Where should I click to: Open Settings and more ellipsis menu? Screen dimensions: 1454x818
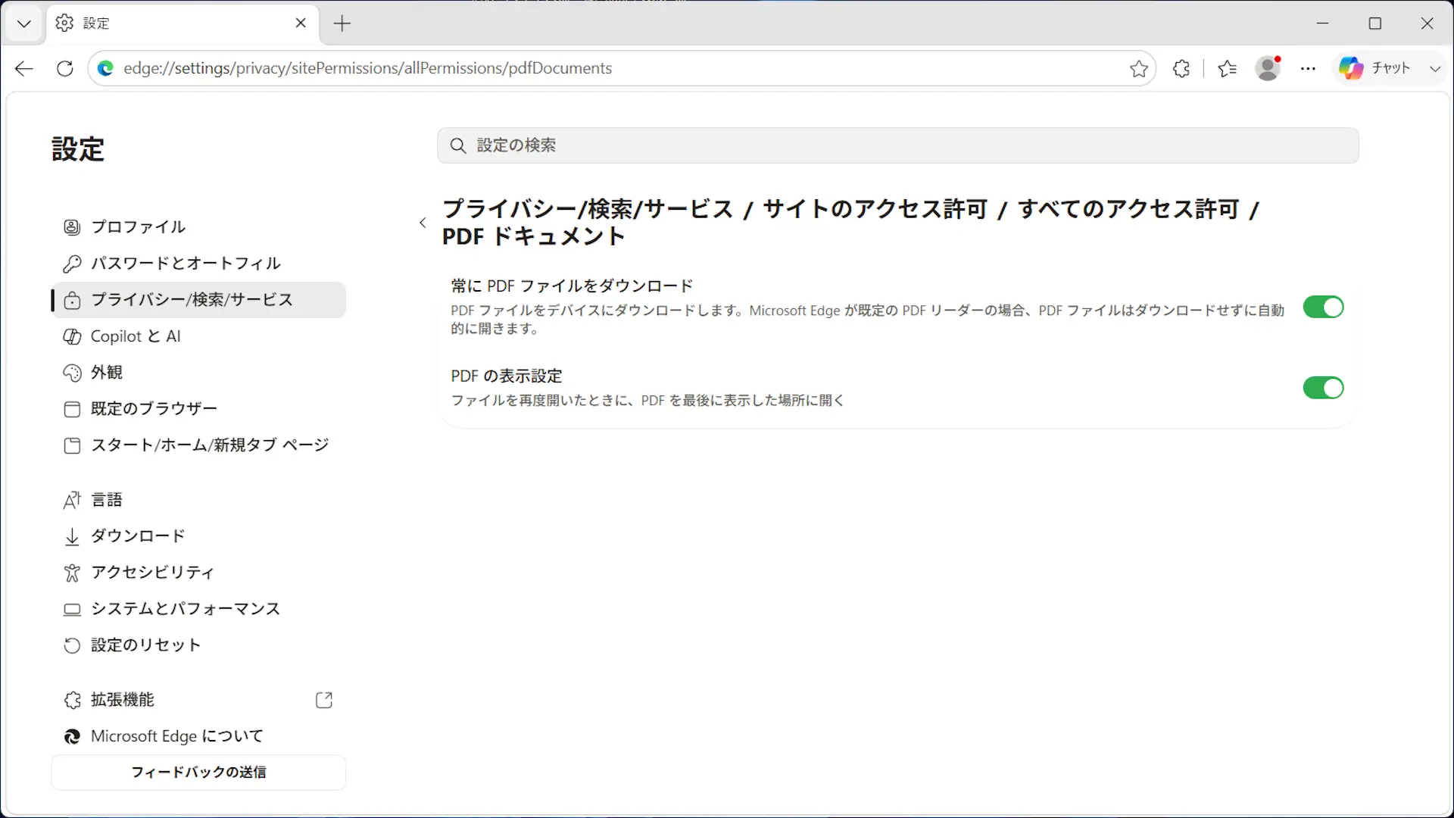coord(1309,68)
